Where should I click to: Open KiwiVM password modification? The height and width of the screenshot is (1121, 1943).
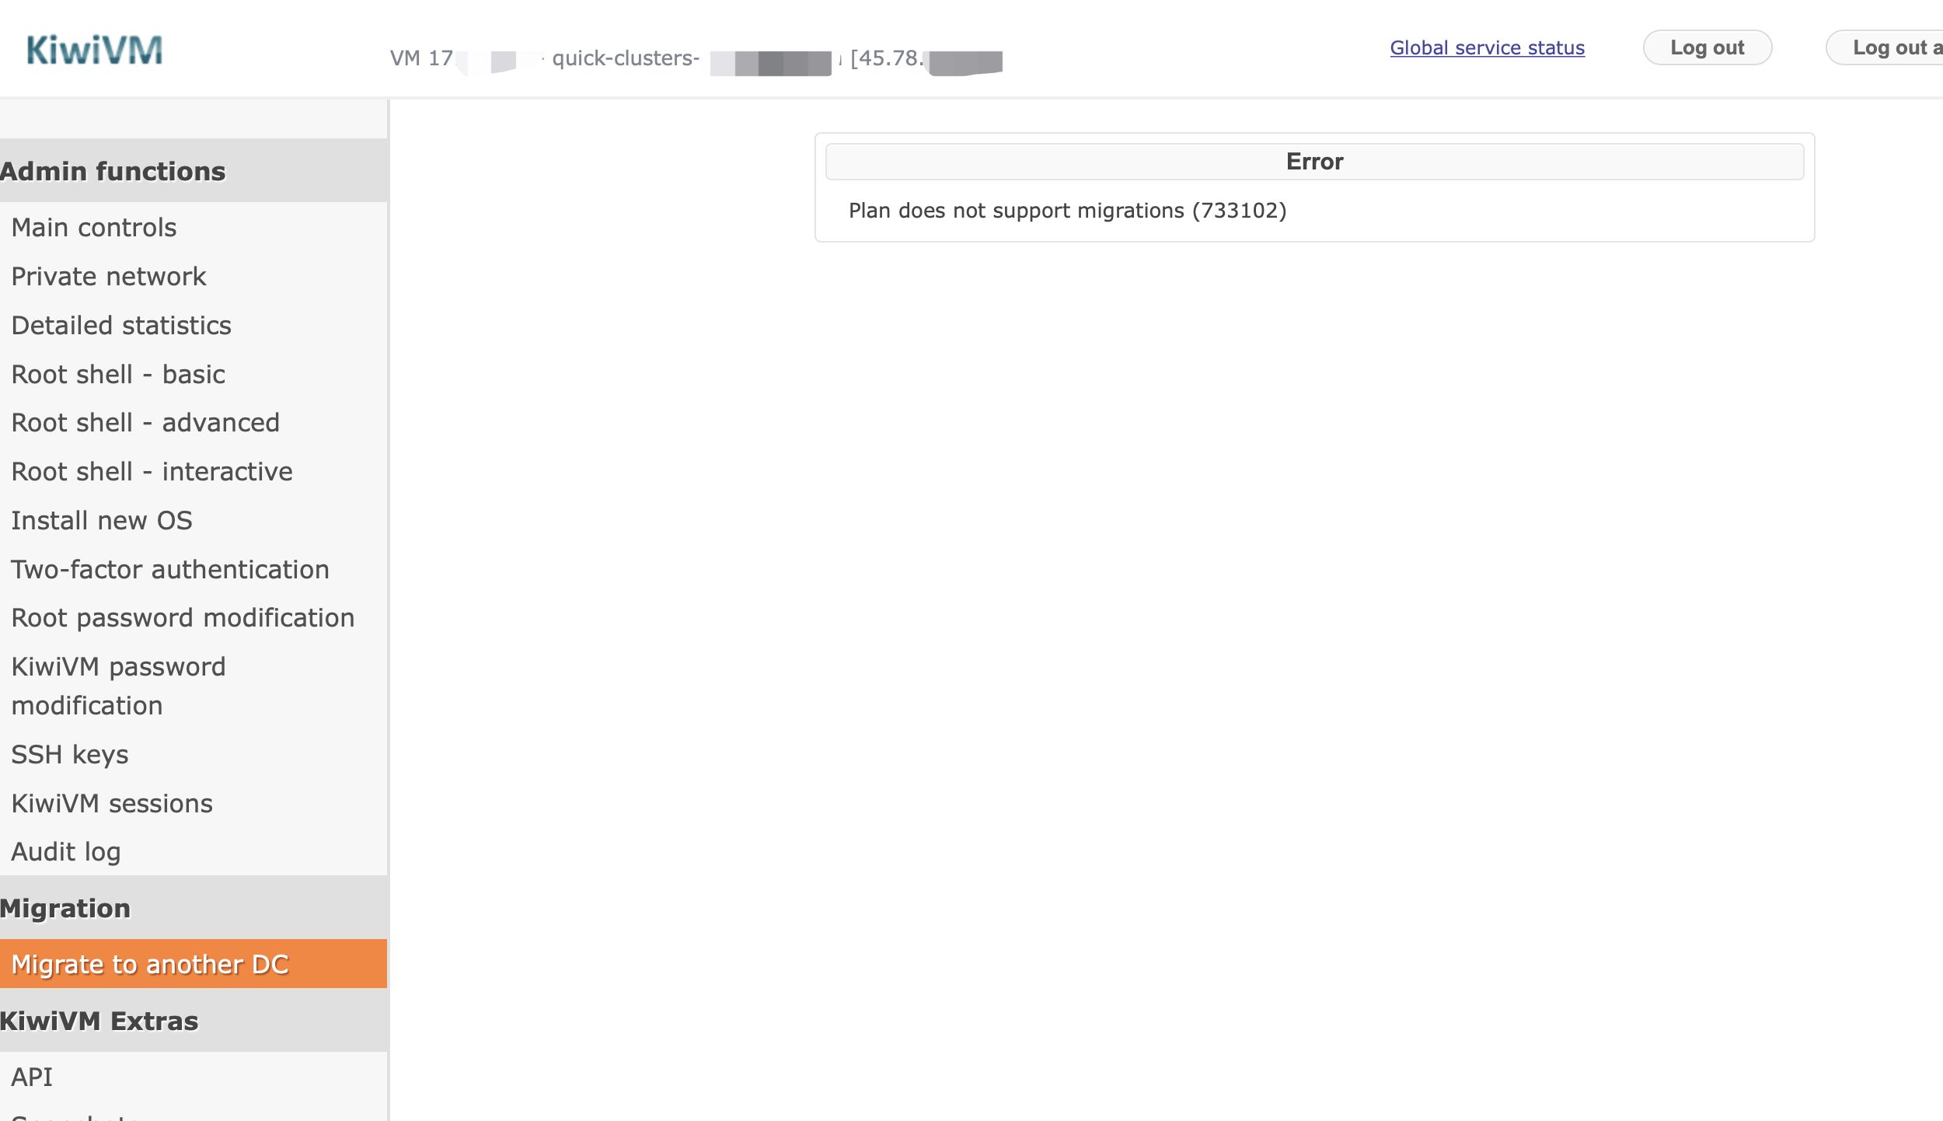click(194, 686)
